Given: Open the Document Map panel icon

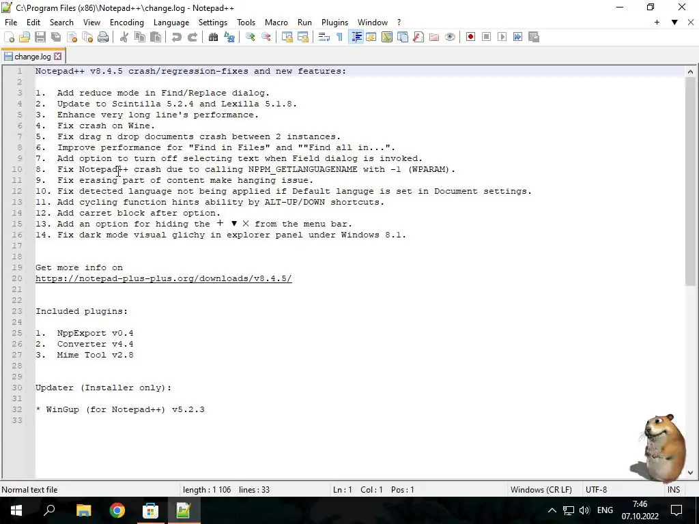Looking at the screenshot, I should click(387, 37).
